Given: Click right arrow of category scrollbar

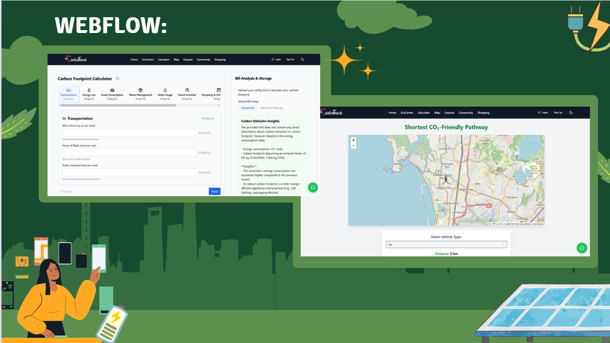Looking at the screenshot, I should pyautogui.click(x=219, y=105).
